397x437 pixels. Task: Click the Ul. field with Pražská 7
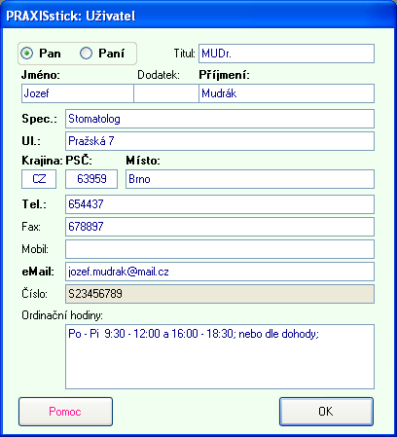220,141
